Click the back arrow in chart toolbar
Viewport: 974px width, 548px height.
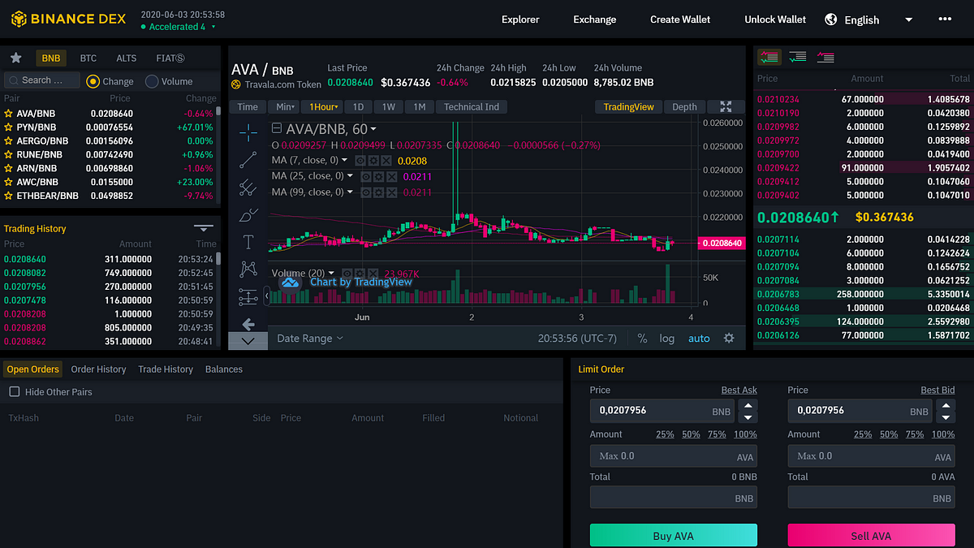[x=248, y=324]
